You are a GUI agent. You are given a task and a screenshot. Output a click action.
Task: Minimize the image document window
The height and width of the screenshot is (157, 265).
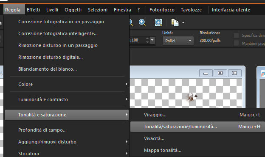(206, 73)
